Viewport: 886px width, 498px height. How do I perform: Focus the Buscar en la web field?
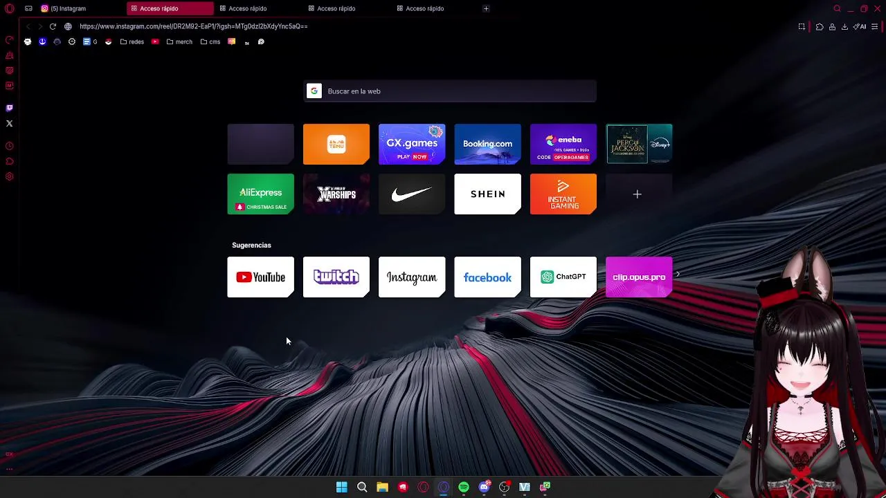pos(450,91)
